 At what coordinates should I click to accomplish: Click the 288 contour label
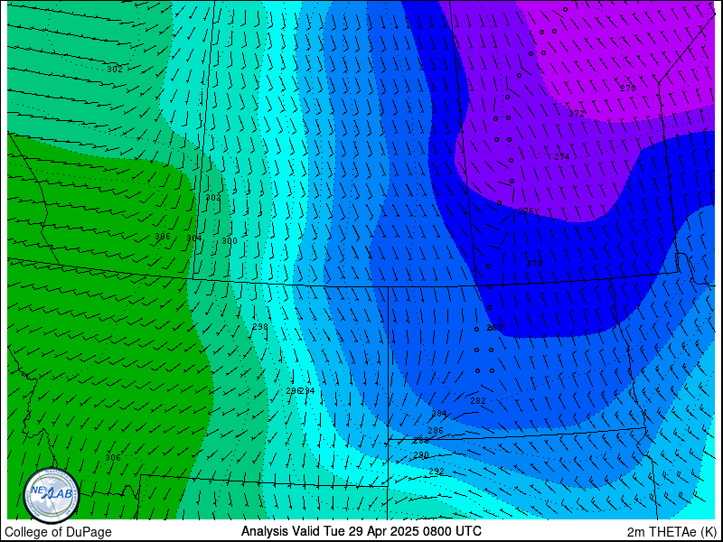click(x=420, y=441)
